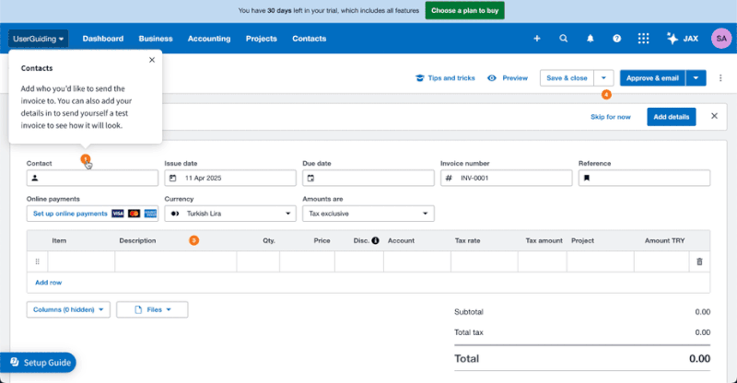Click the Qty. cell in first row
This screenshot has height=383, width=737.
pos(258,261)
